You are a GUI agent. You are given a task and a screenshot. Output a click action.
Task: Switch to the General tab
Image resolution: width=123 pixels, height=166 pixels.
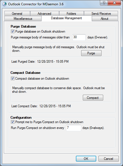click(17, 14)
